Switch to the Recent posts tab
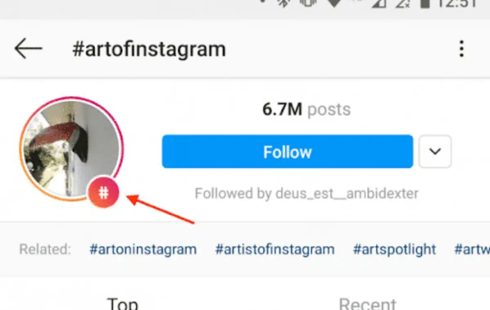This screenshot has height=310, width=490. point(368,303)
